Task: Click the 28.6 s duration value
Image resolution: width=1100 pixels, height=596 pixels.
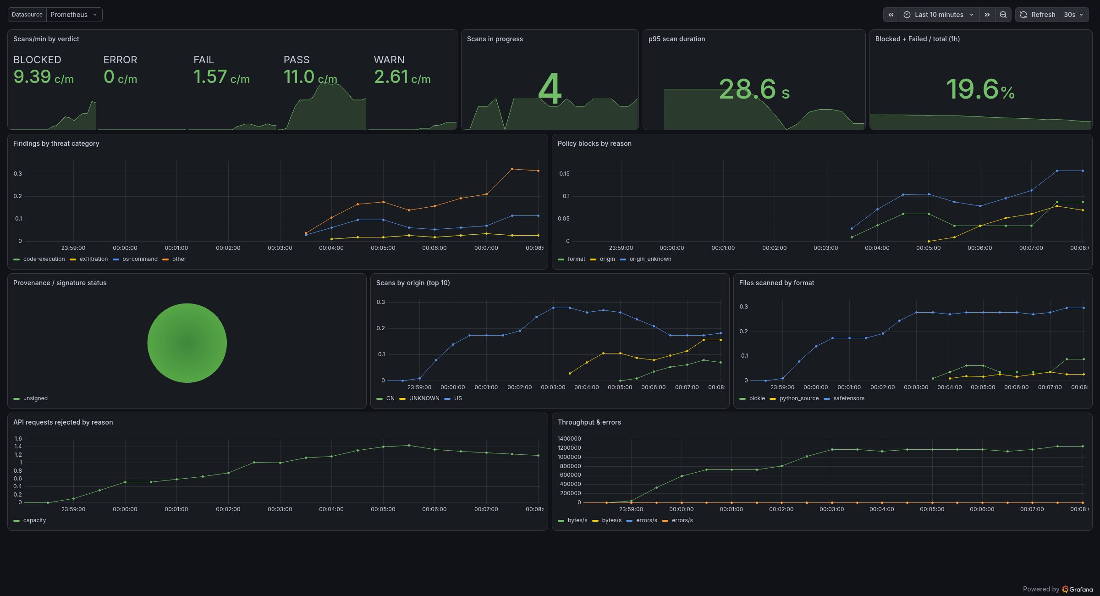Action: [754, 89]
